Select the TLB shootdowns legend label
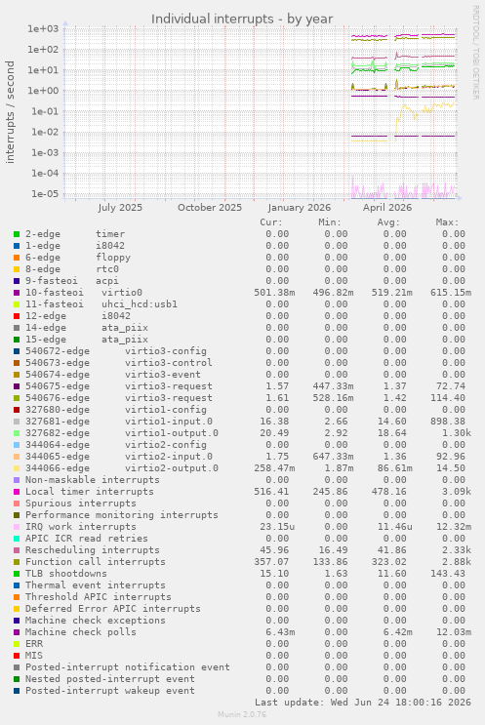 tap(66, 574)
